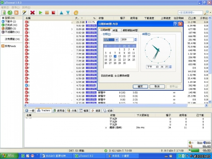Select 全部 (34) category in sidebar
The width and height of the screenshot is (212, 159).
pyautogui.click(x=10, y=18)
